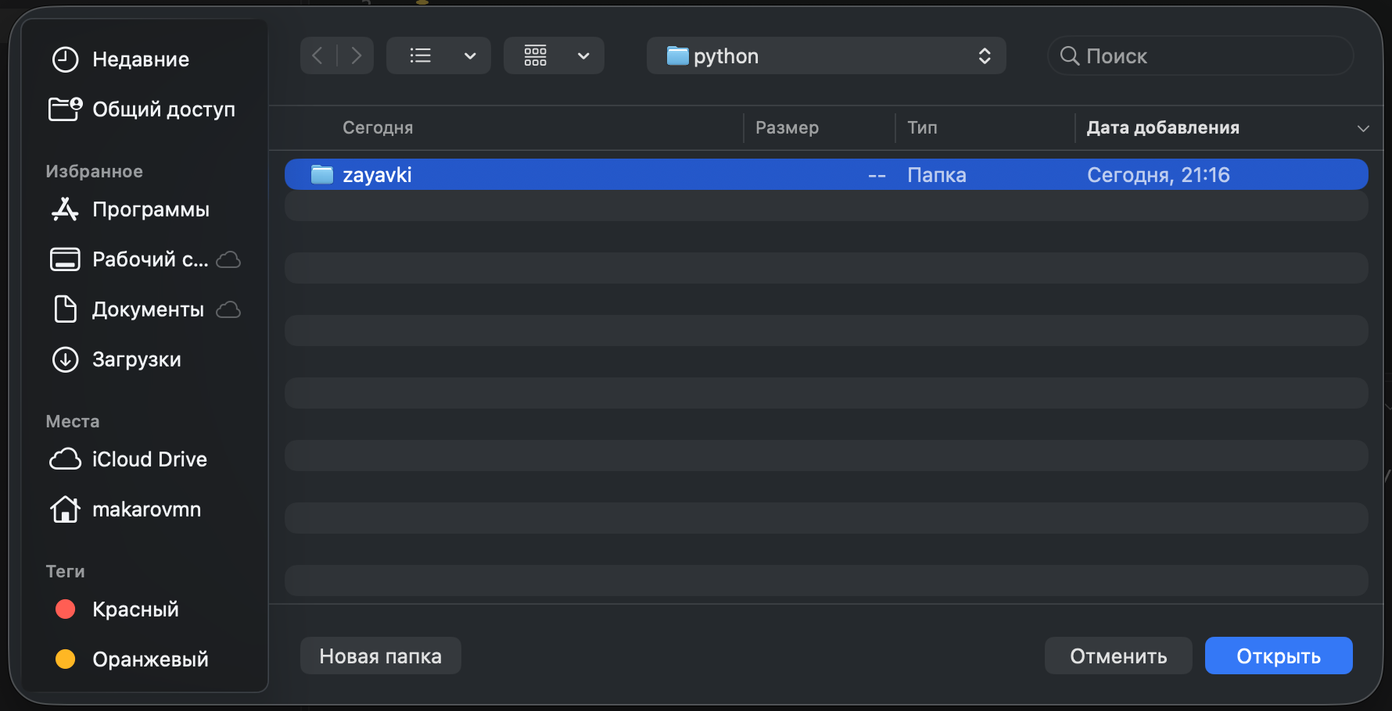
Task: Click the iCloud Drive cloud icon
Action: click(x=65, y=459)
